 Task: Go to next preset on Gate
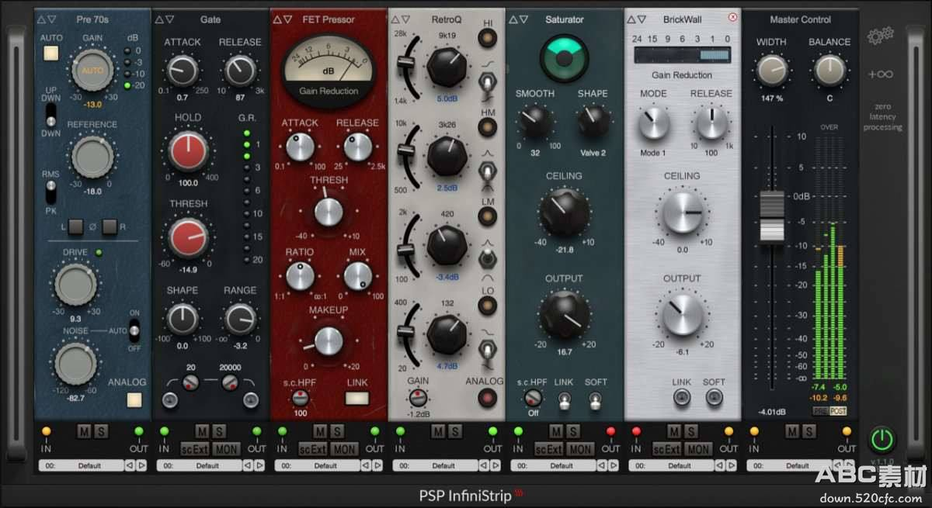(259, 466)
